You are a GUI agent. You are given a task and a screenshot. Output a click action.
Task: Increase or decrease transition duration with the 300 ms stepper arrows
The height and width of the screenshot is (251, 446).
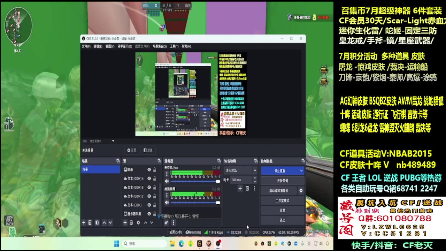tap(255, 180)
